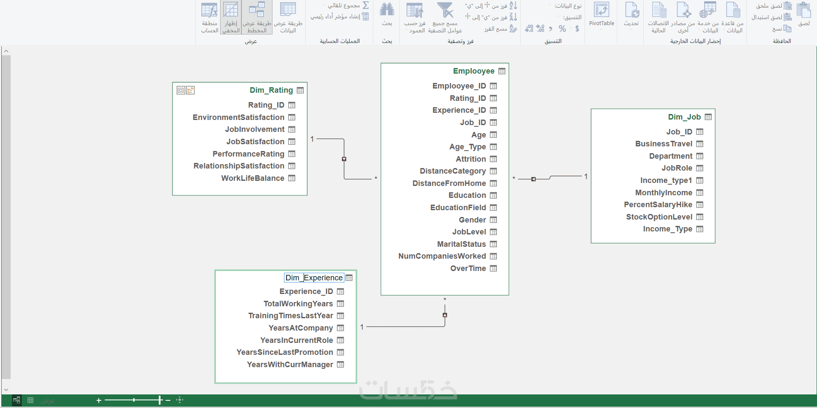Click Paste Replace (لصق استبدال)
Image resolution: width=817 pixels, height=408 pixels.
coord(771,17)
